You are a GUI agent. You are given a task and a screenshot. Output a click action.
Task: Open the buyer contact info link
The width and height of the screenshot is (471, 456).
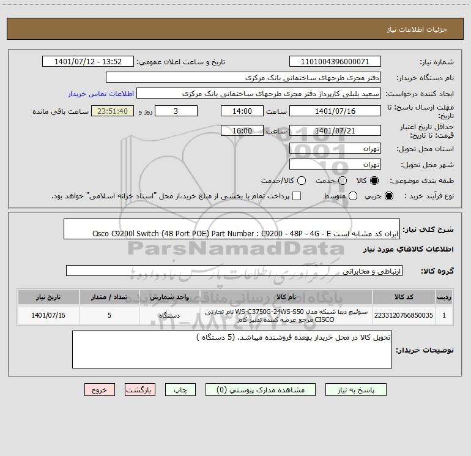(101, 94)
